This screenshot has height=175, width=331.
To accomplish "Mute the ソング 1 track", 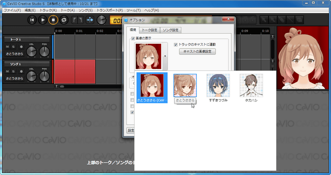I will (8, 72).
